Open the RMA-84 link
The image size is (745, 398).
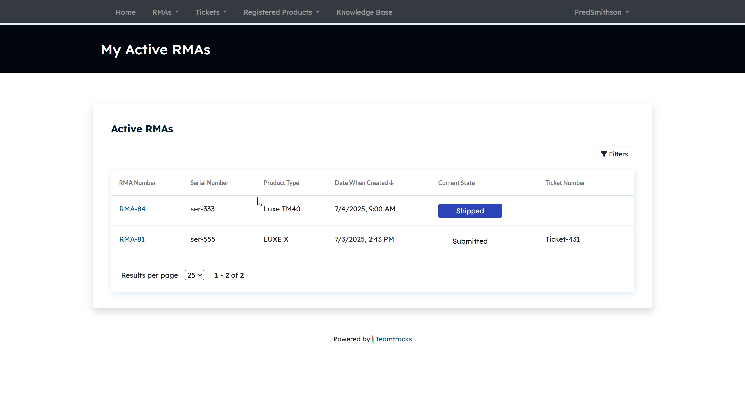[x=132, y=209]
